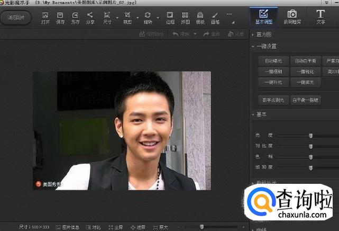Screen dimensions: 339x231
Task: Click the 打开 (Open) toolbar icon
Action: coord(45,17)
